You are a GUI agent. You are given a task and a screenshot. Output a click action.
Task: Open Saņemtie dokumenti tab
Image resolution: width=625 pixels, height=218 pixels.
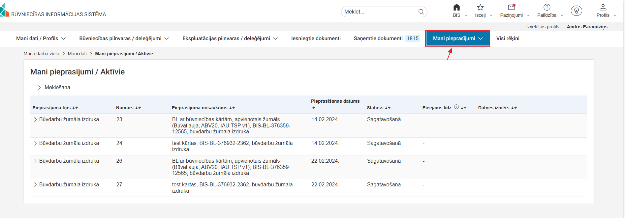pos(386,39)
